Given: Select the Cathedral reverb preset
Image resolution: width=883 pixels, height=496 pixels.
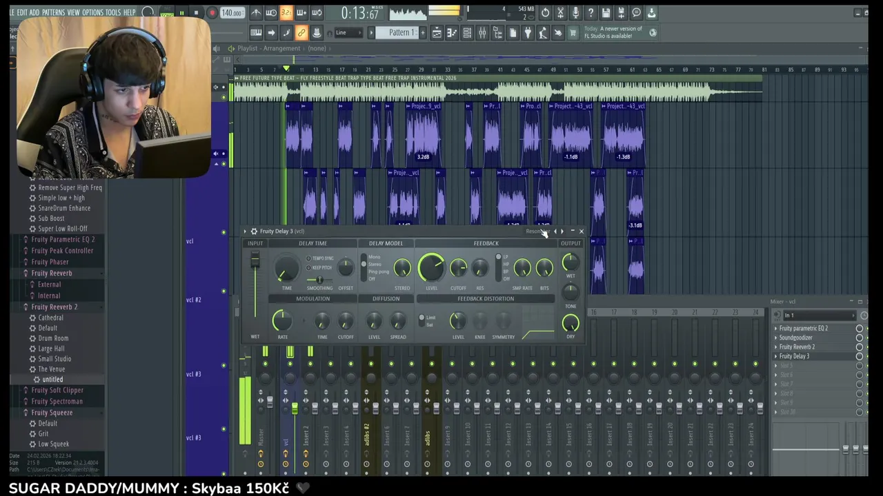Looking at the screenshot, I should [50, 318].
